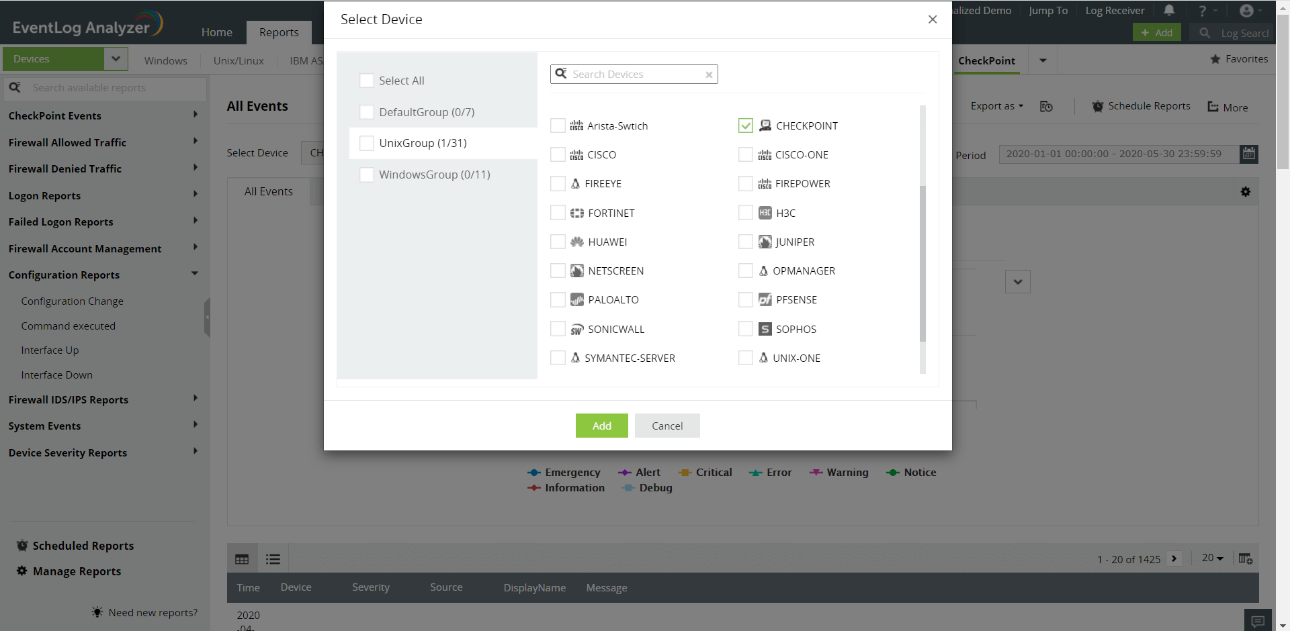This screenshot has height=631, width=1290.
Task: Click the Scheduled Reports gear icon
Action: point(22,545)
